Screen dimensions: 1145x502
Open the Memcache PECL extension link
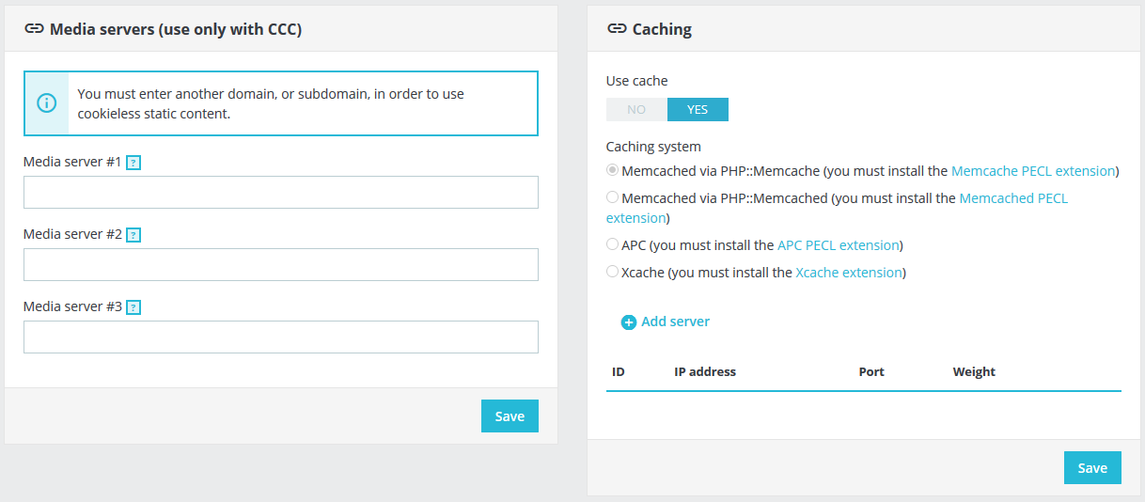[x=1033, y=171]
